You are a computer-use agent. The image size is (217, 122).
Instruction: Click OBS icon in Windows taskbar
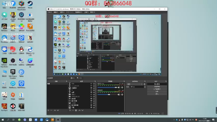58,120
